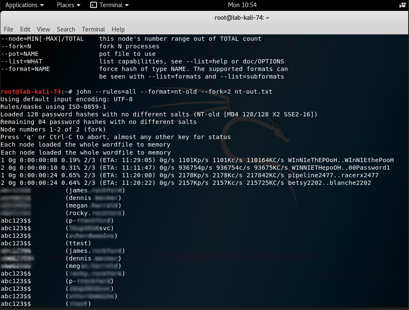409x310 pixels.
Task: Click the line 'Using default input encoding: UTF-8'
Action: pyautogui.click(x=66, y=99)
